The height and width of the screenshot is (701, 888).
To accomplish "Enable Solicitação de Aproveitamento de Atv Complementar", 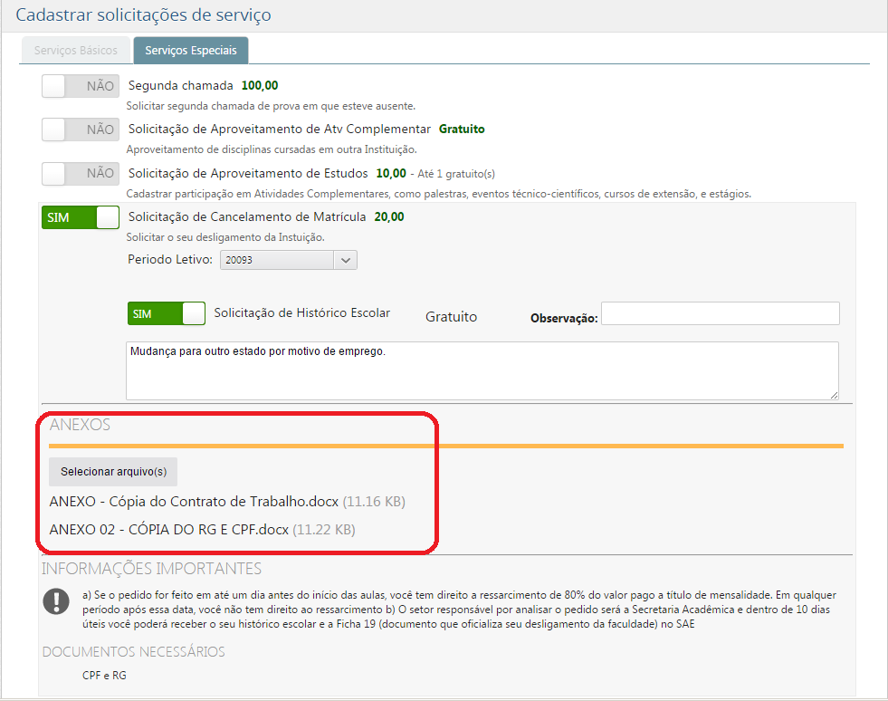I will tap(80, 129).
